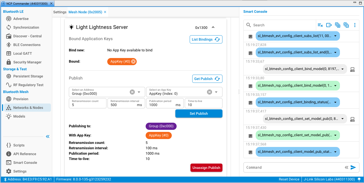Open the console three-dot more menu
Viewport: 364px width, 183px height.
(355, 25)
